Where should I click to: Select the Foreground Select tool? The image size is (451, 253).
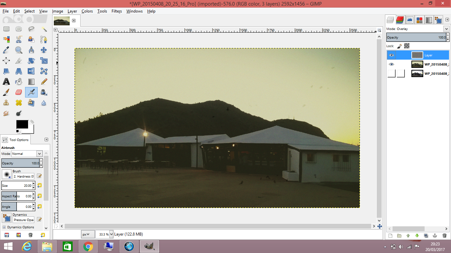[31, 40]
